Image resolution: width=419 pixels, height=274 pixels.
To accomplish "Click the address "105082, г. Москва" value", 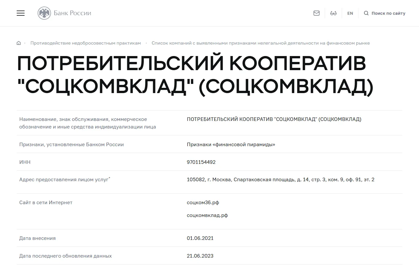I will (281, 180).
